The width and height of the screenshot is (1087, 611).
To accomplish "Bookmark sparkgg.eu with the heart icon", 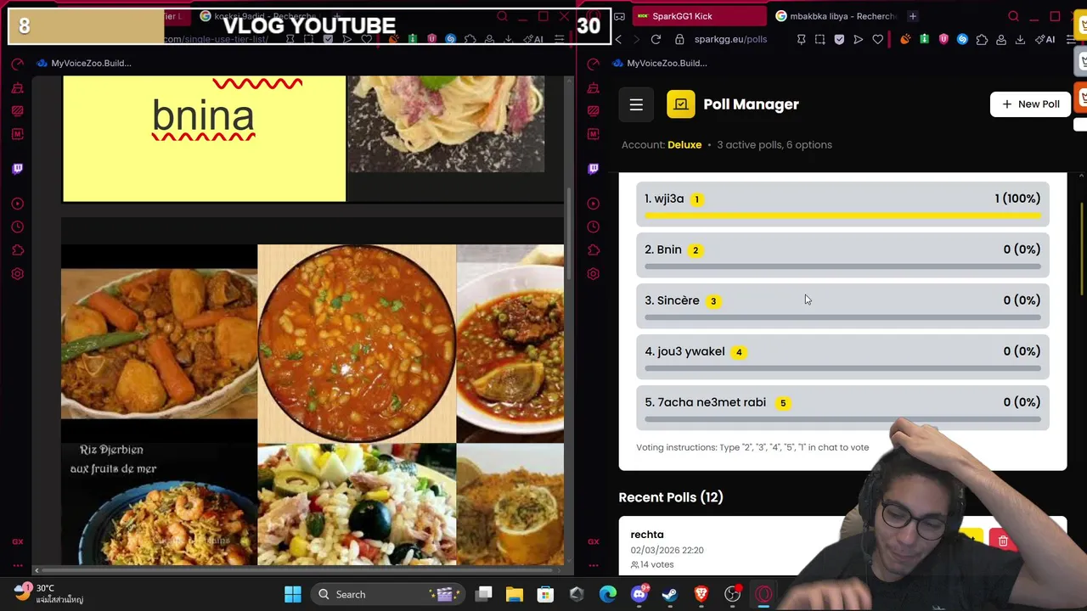I will [x=877, y=39].
